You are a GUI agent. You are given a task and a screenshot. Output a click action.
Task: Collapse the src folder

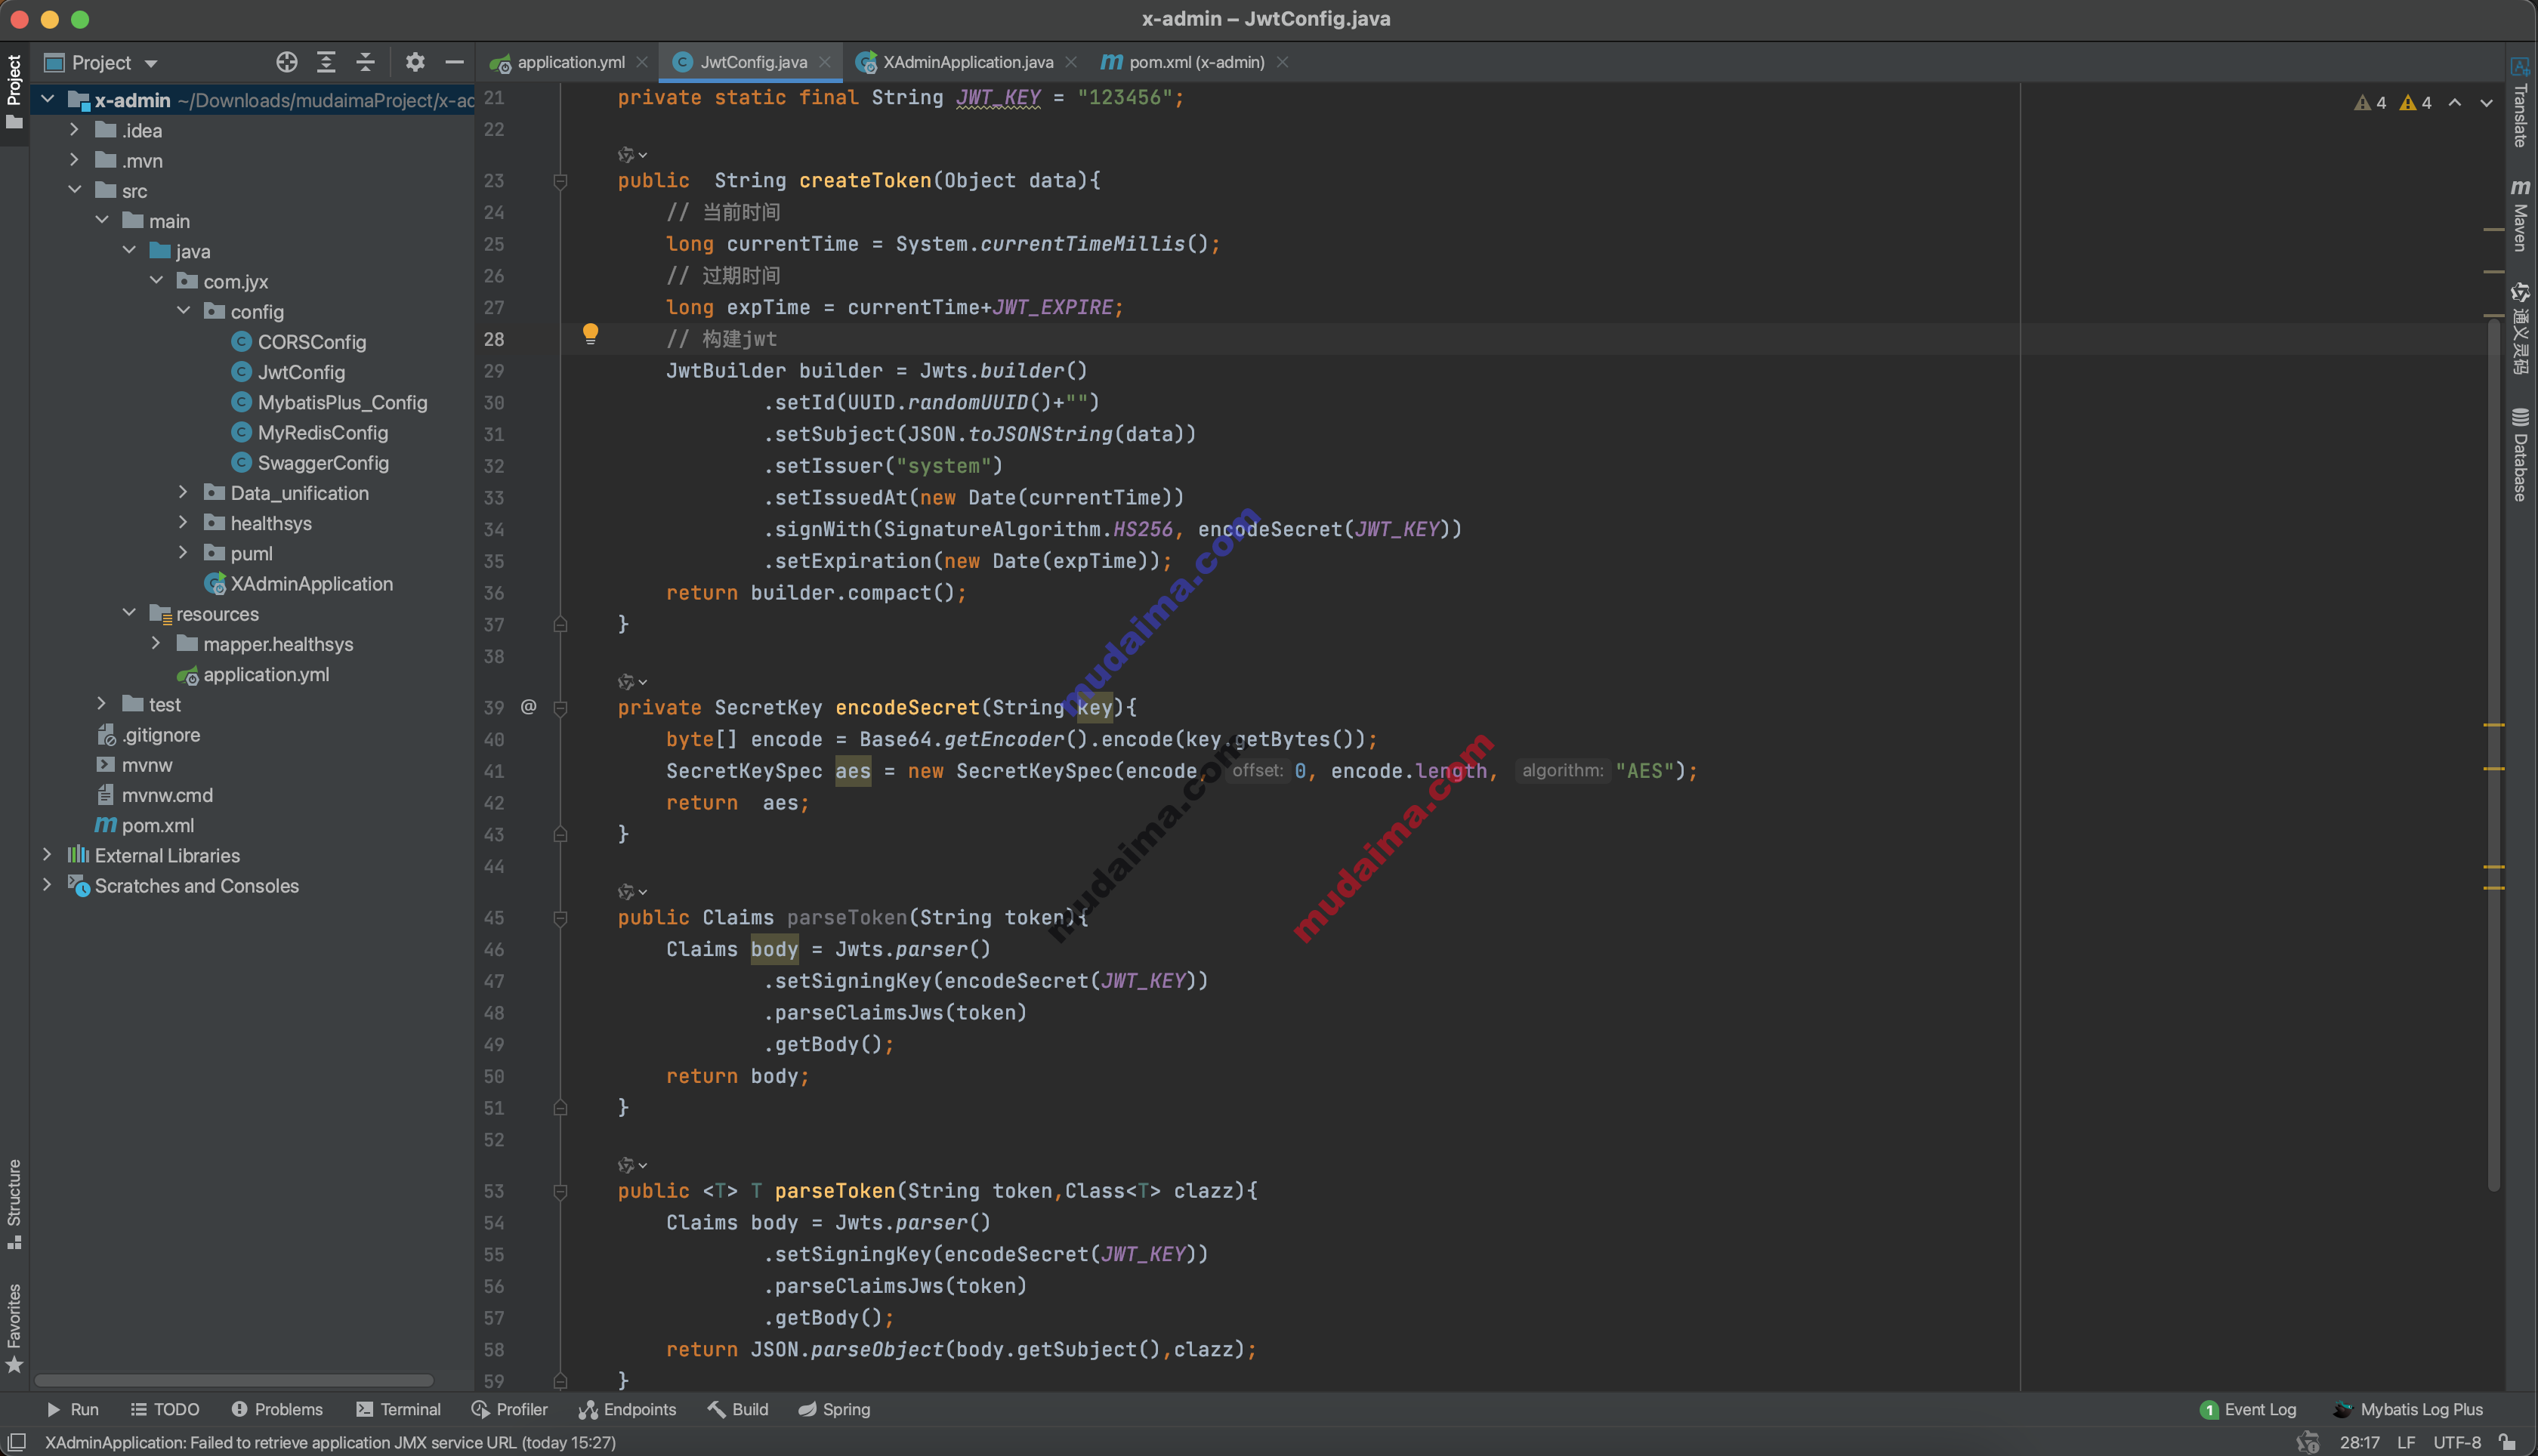click(74, 190)
